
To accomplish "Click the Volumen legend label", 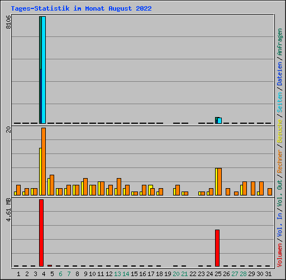I will coord(280,255).
